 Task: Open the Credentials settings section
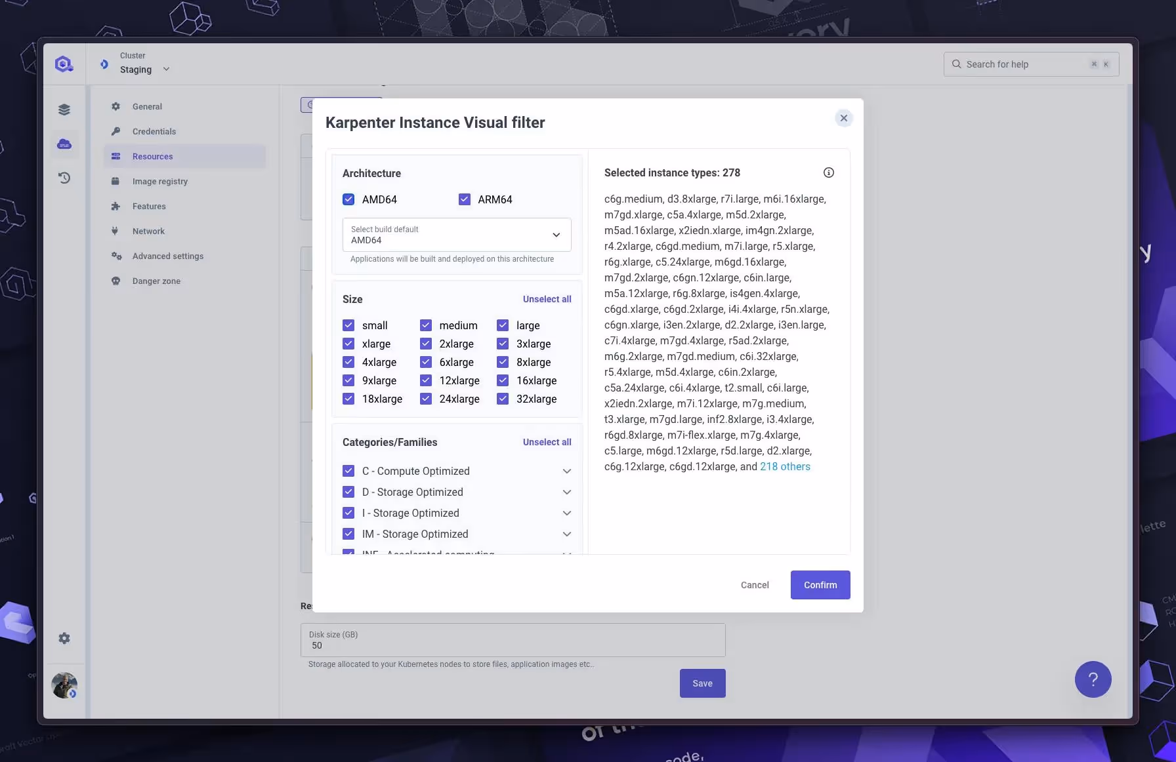185,131
